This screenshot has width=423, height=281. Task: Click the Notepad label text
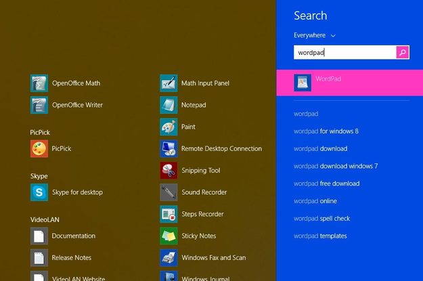(x=194, y=105)
